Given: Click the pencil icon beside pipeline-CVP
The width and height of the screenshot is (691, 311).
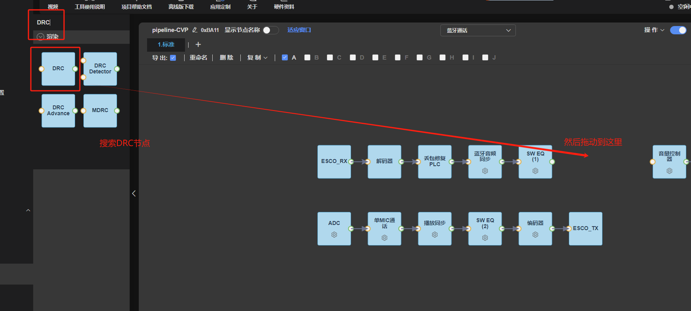Looking at the screenshot, I should (x=194, y=30).
